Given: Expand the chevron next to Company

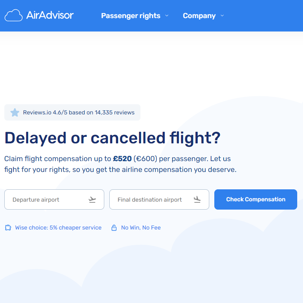Looking at the screenshot, I should pos(222,16).
